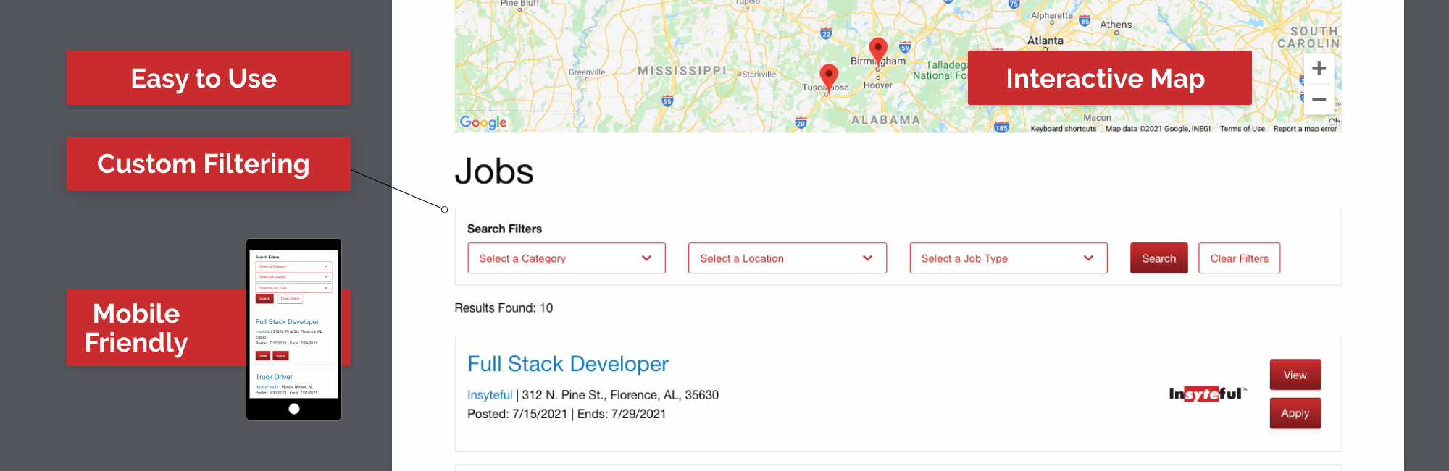1449x471 pixels.
Task: Open the map Keyboard shortcuts link
Action: click(1063, 129)
